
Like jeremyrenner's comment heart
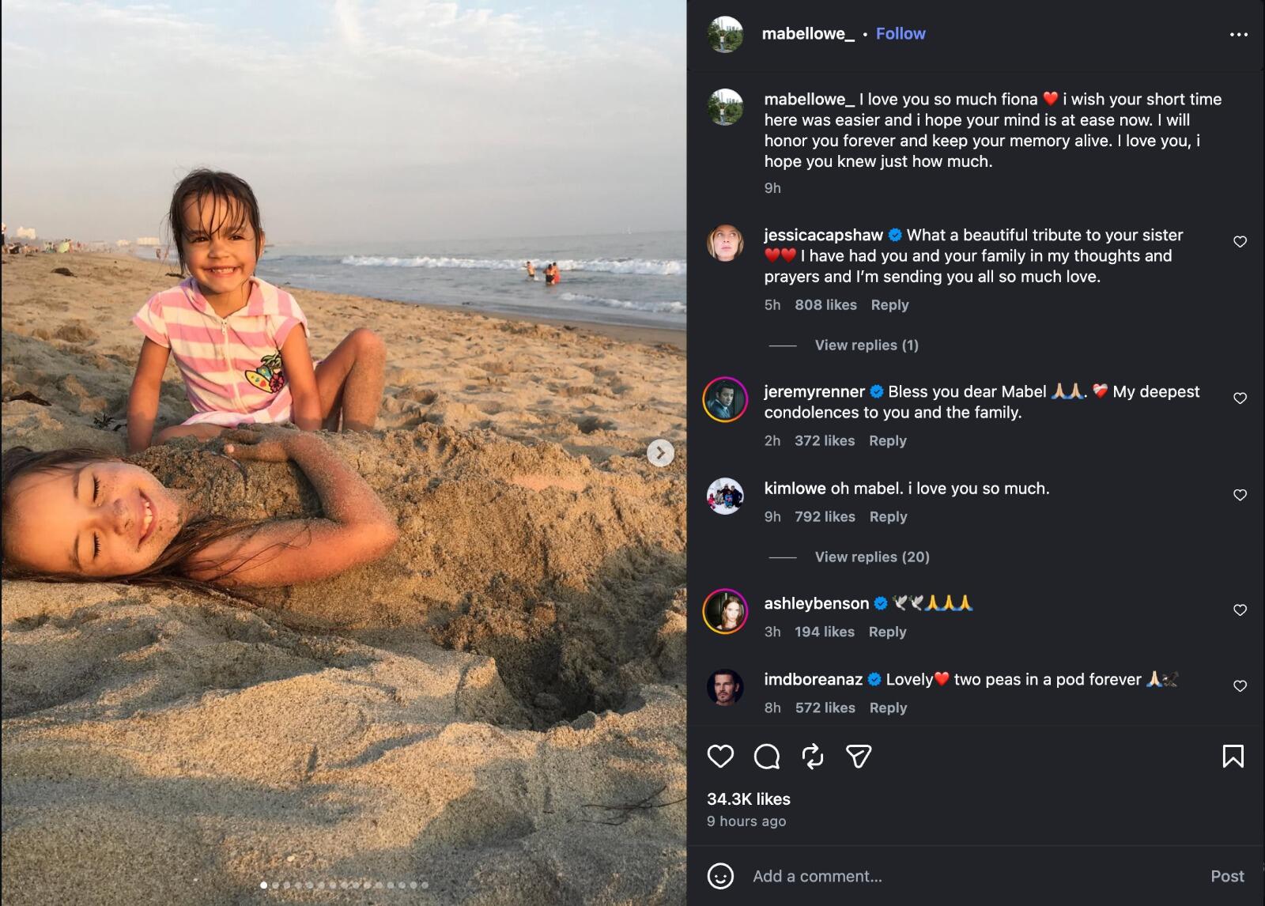(x=1240, y=398)
